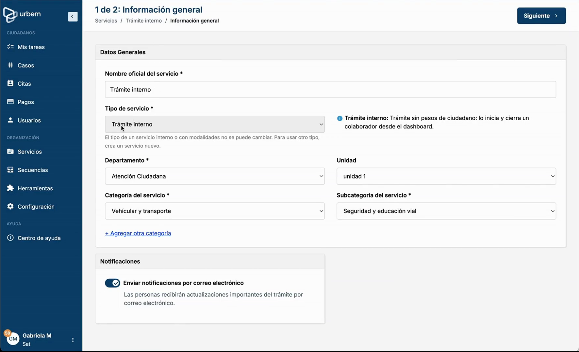
Task: Click the Siguiente button
Action: [x=541, y=16]
